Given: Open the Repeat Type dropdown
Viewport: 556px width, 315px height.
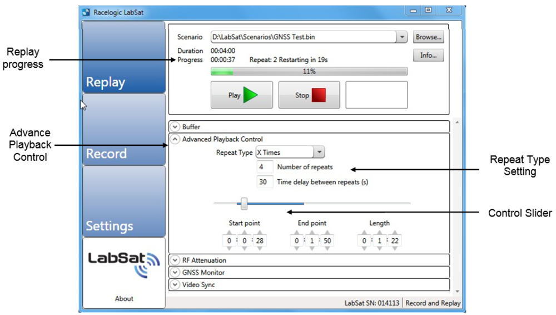Looking at the screenshot, I should point(319,152).
